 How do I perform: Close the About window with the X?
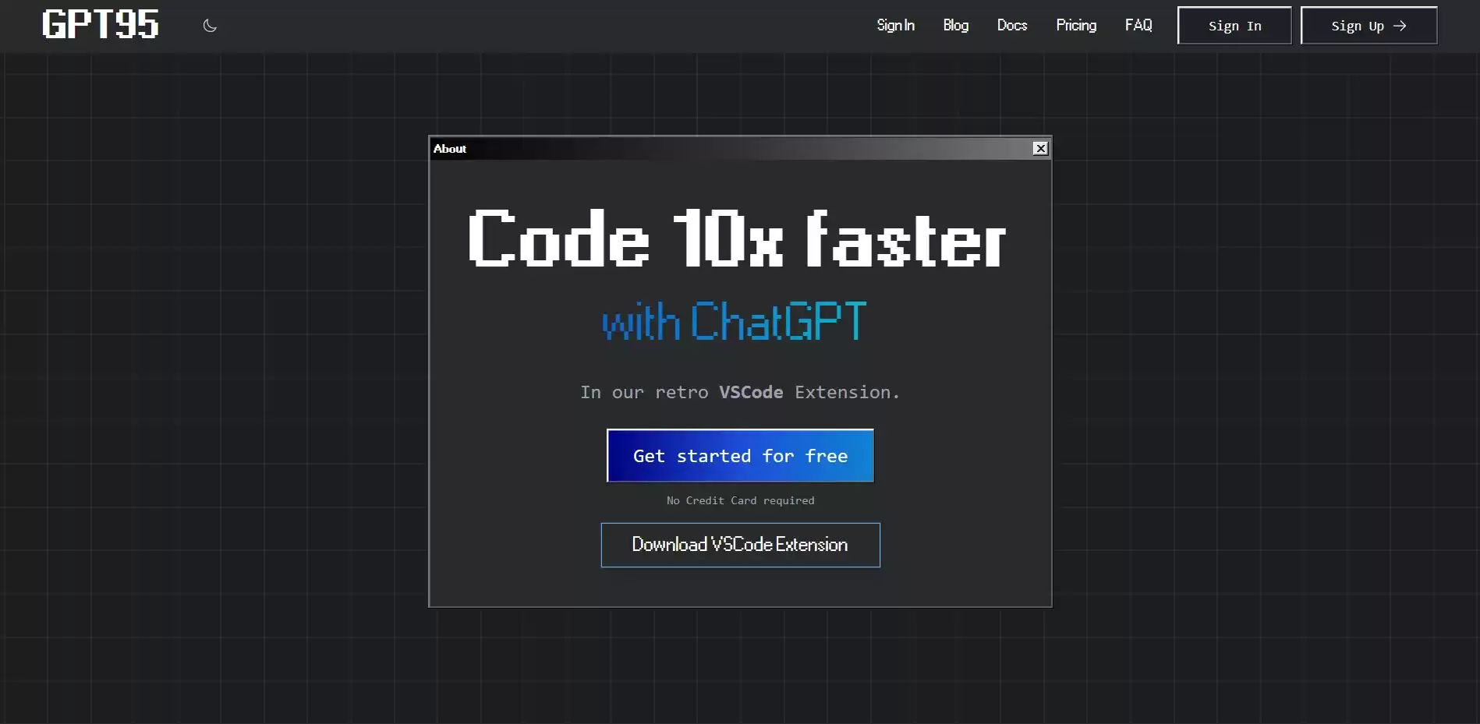pos(1040,149)
